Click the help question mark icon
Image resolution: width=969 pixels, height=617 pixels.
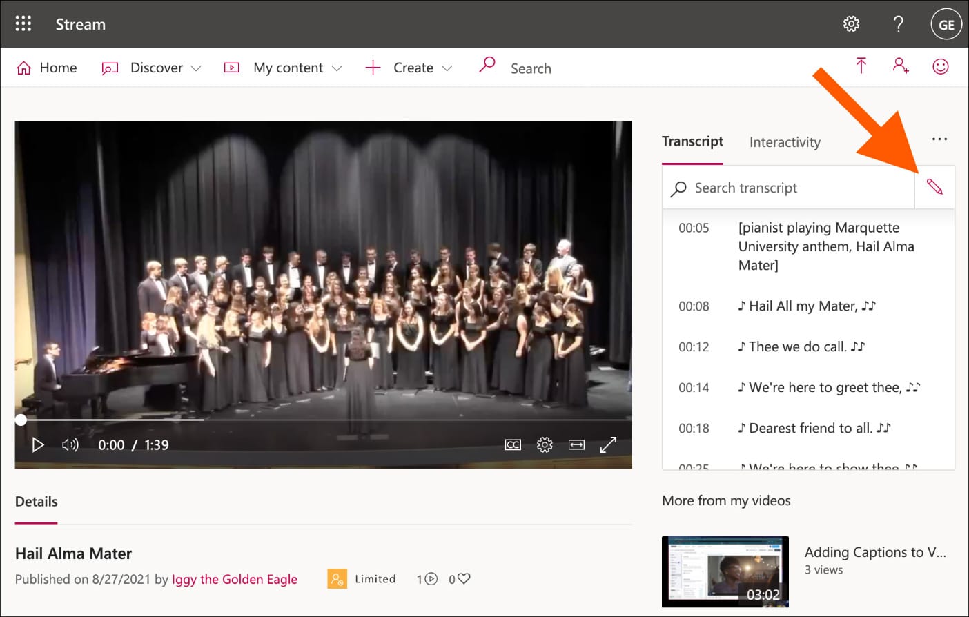click(x=898, y=24)
